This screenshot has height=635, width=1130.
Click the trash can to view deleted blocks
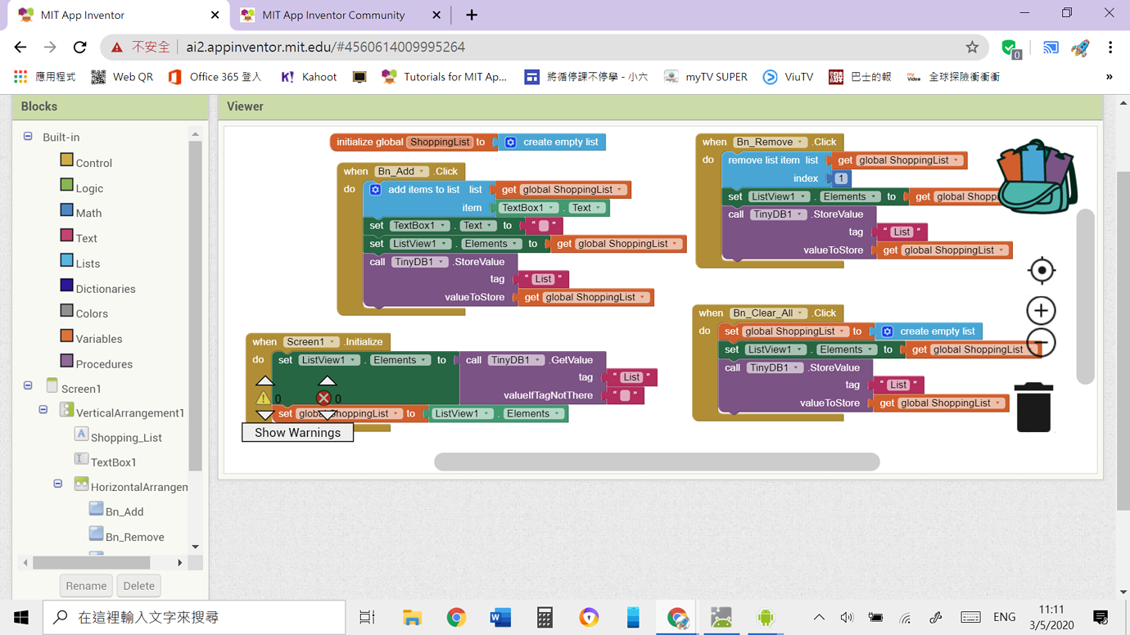(1033, 408)
